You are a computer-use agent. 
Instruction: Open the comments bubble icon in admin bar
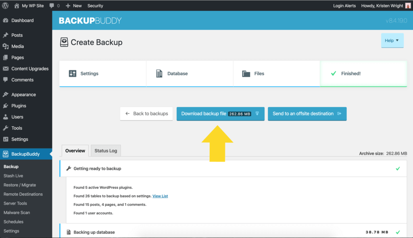point(52,6)
